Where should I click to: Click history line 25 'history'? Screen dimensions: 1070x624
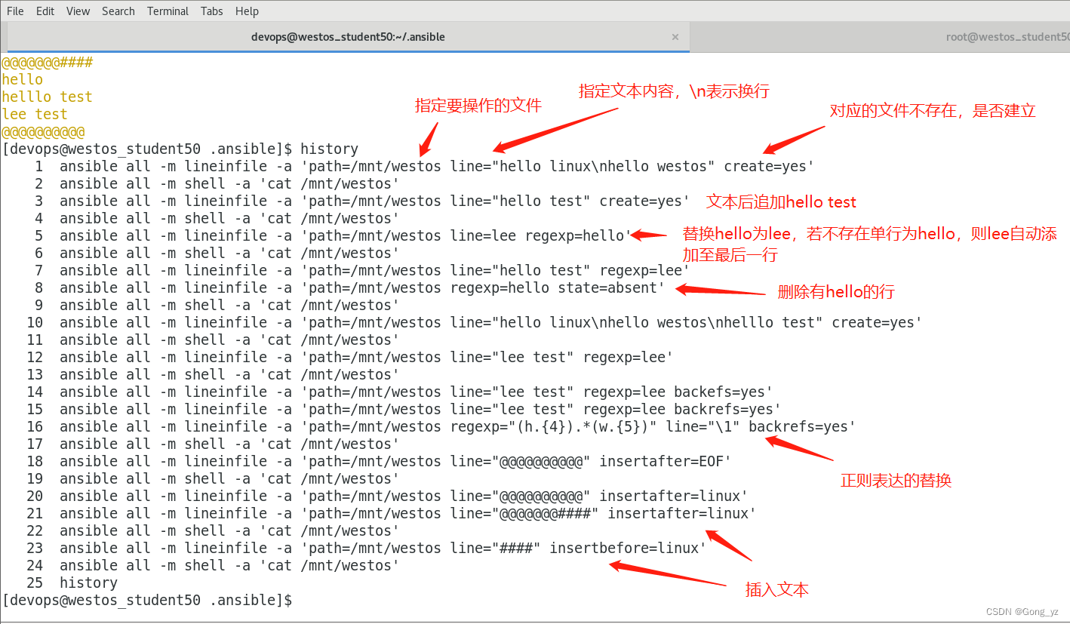[72, 583]
